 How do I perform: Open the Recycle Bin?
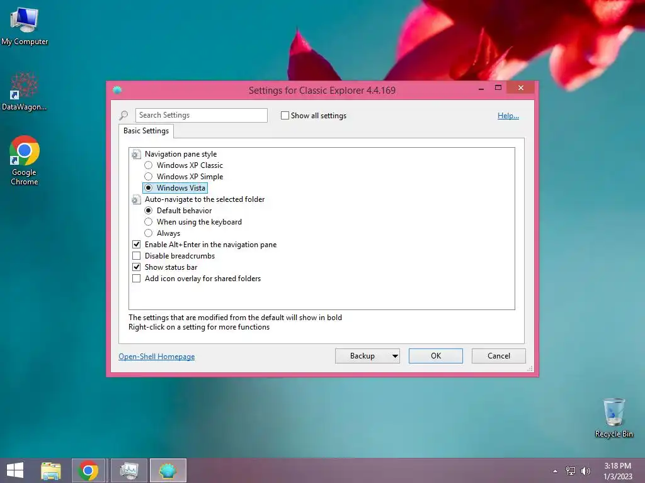click(x=614, y=418)
